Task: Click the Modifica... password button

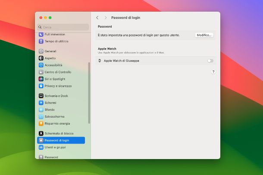Action: tap(204, 35)
